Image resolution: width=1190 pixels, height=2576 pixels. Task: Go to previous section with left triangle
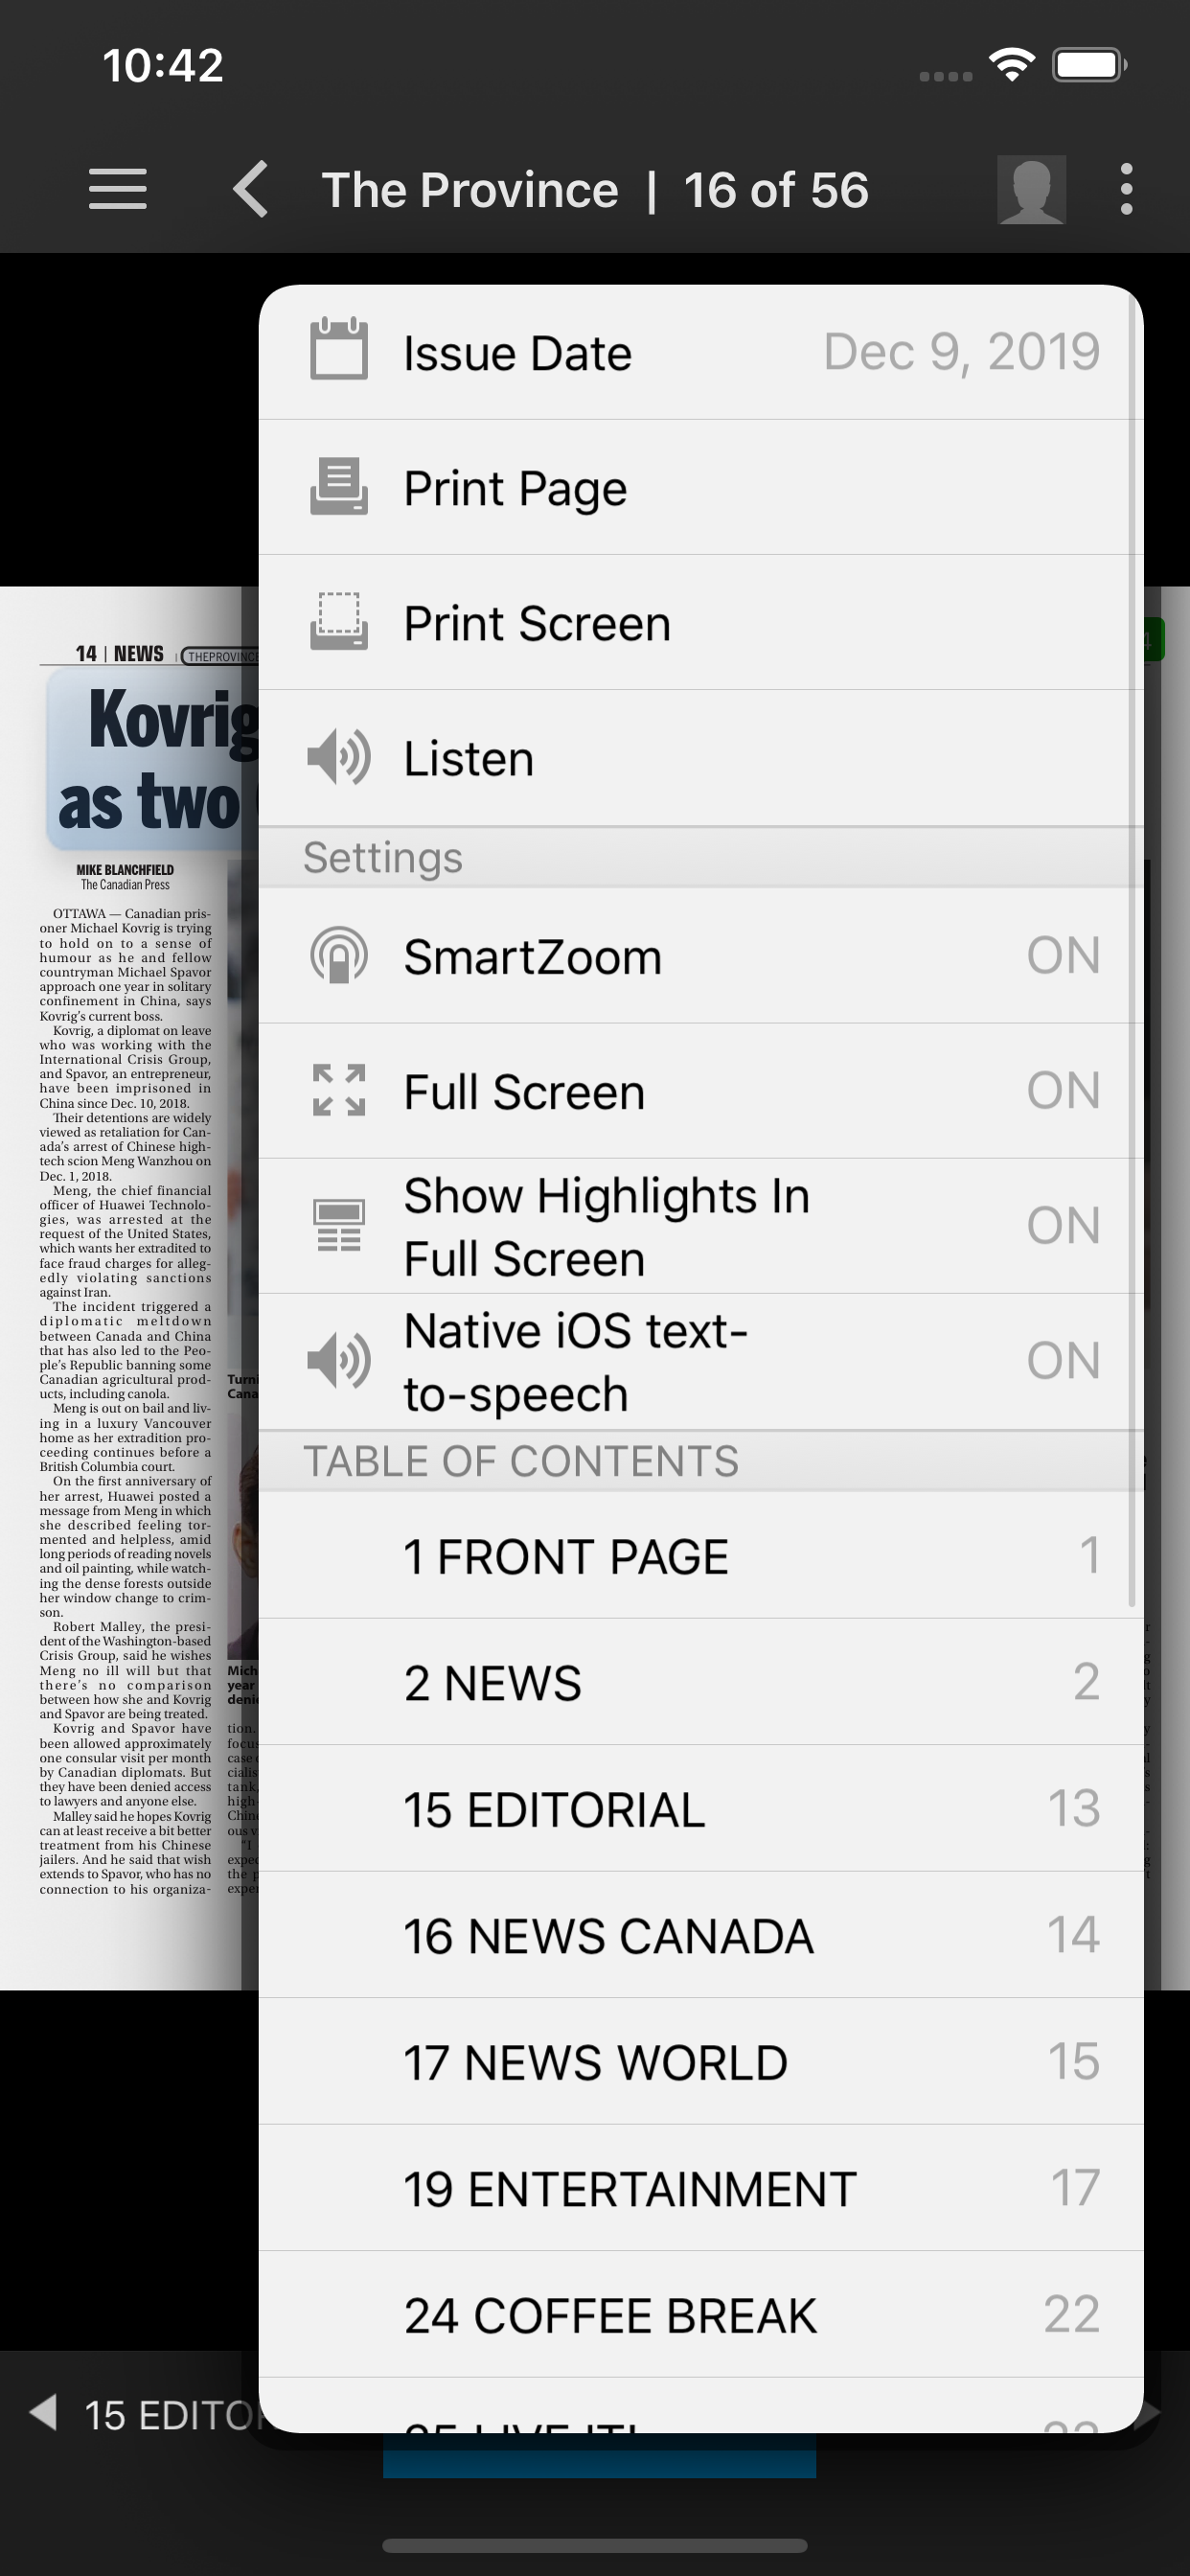[43, 2412]
